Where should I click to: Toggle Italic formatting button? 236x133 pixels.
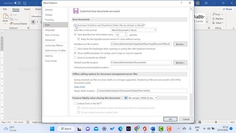coord(37,22)
